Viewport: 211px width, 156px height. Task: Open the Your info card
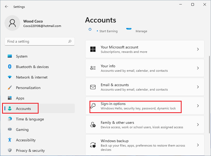[145, 68]
